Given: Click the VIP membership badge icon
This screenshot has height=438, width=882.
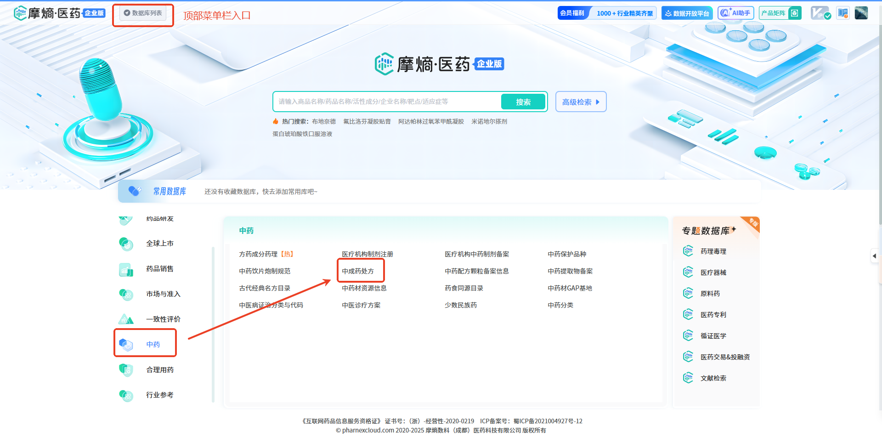Looking at the screenshot, I should coord(820,13).
